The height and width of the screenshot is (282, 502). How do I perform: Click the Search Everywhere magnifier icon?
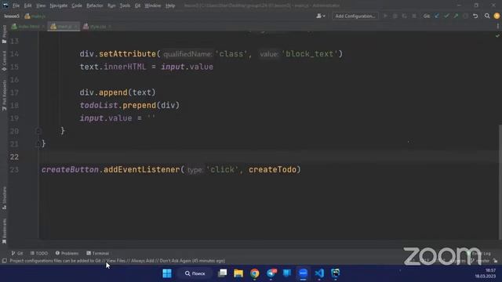487,16
